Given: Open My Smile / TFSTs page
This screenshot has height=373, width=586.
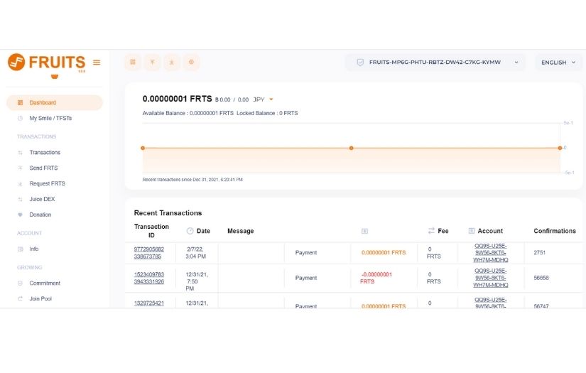Looking at the screenshot, I should coord(50,118).
